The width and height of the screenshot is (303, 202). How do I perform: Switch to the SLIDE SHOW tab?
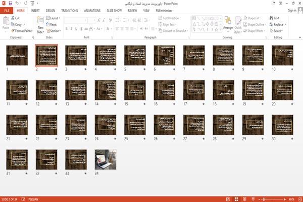click(114, 11)
